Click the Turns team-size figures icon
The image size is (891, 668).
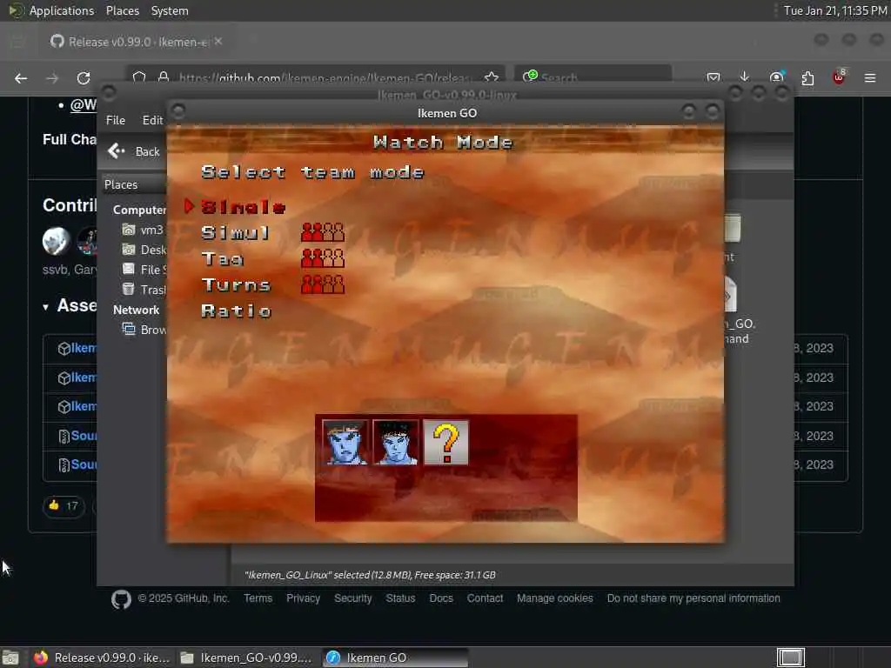(x=323, y=284)
